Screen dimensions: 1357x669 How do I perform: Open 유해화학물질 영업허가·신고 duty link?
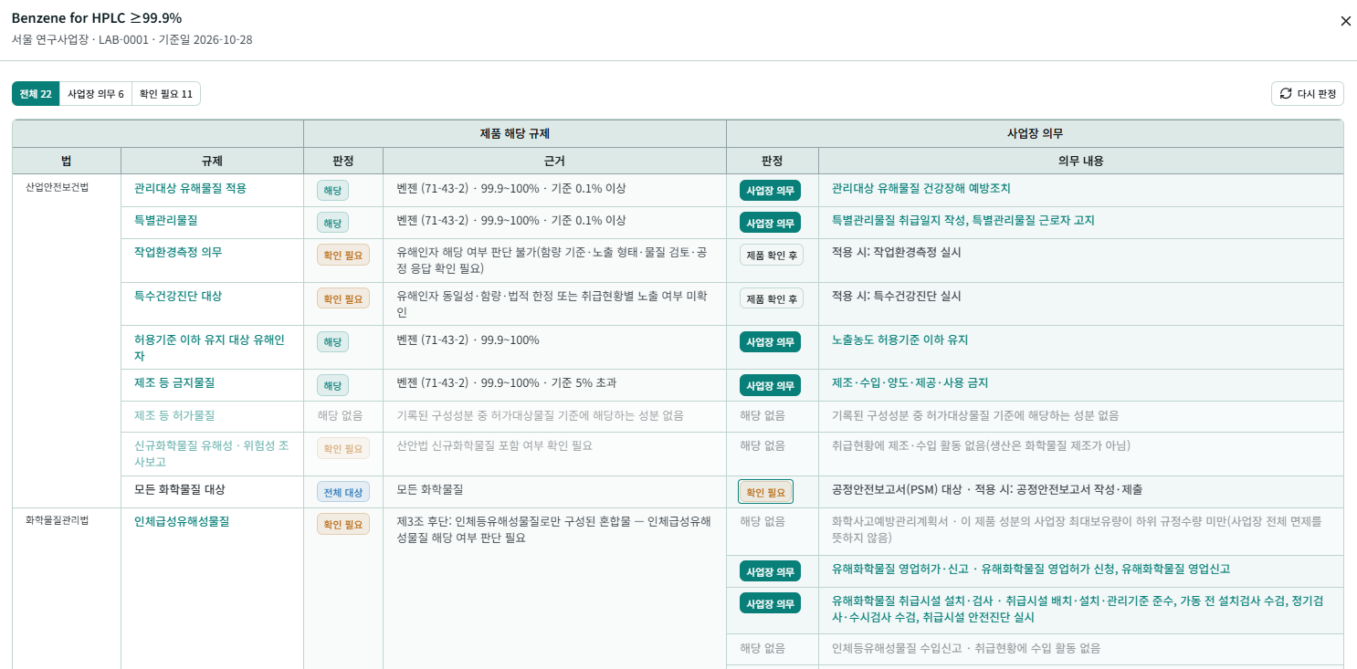pos(1031,569)
